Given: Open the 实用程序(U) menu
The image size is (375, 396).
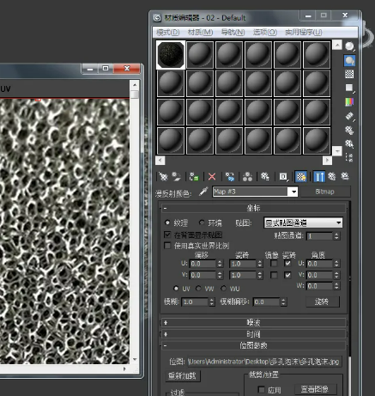Looking at the screenshot, I should tap(304, 33).
